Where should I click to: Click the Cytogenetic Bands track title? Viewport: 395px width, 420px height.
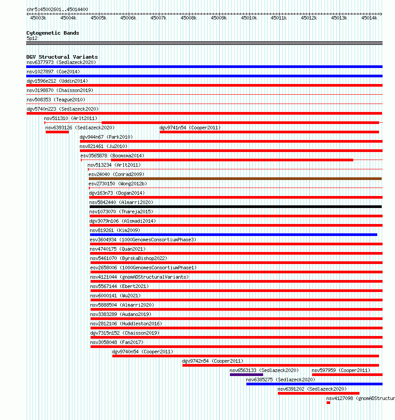point(53,33)
